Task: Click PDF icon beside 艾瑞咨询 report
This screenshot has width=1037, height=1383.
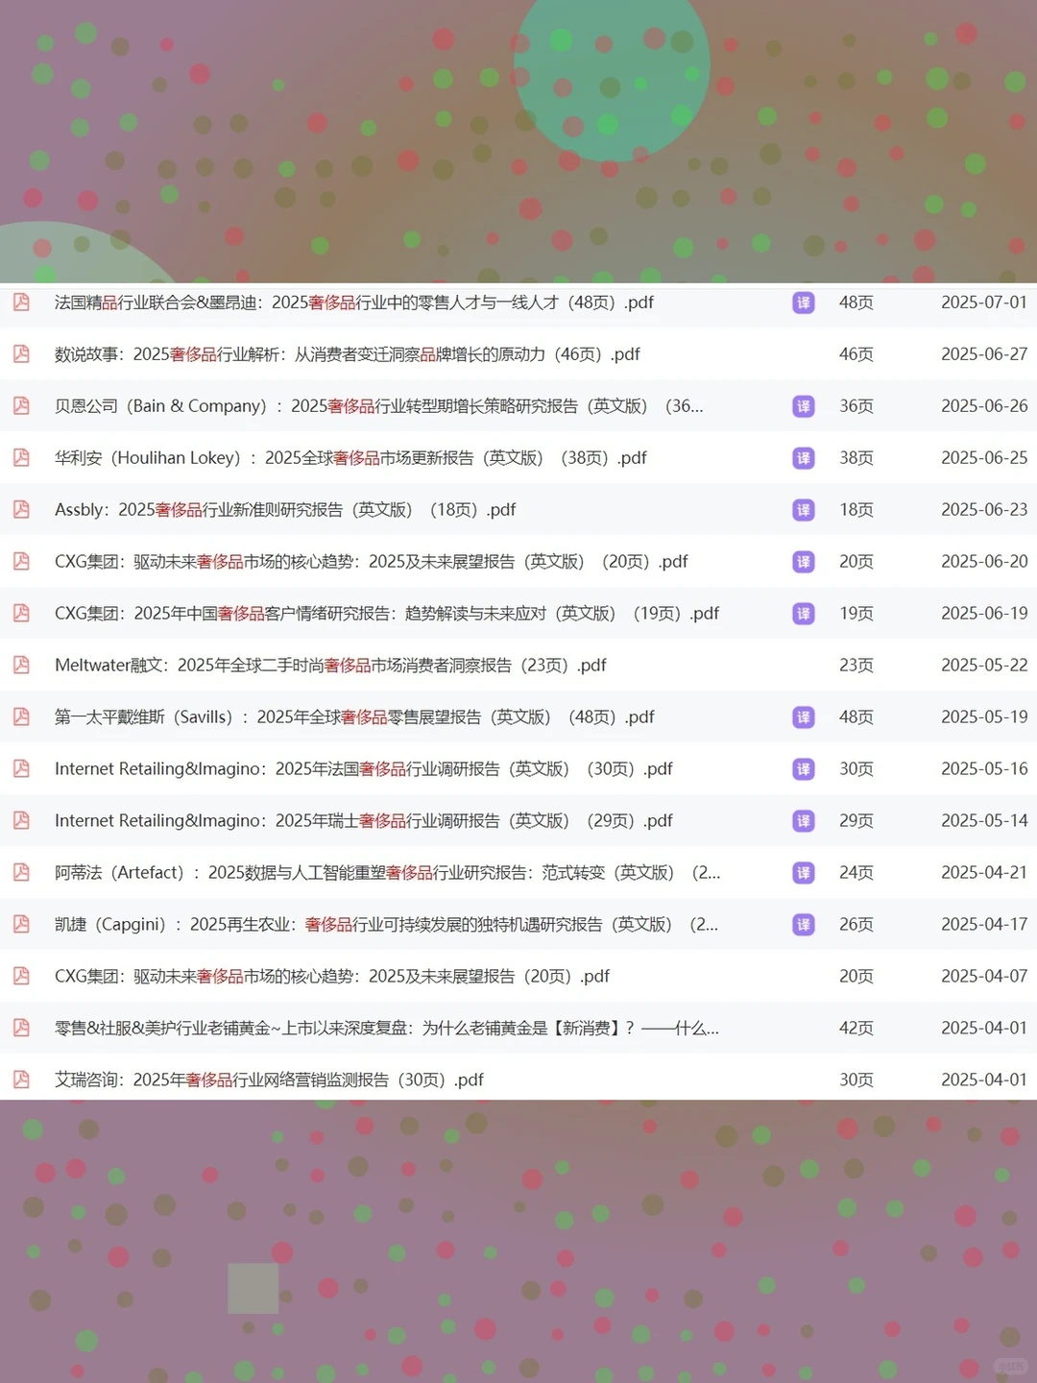Action: coord(21,1080)
